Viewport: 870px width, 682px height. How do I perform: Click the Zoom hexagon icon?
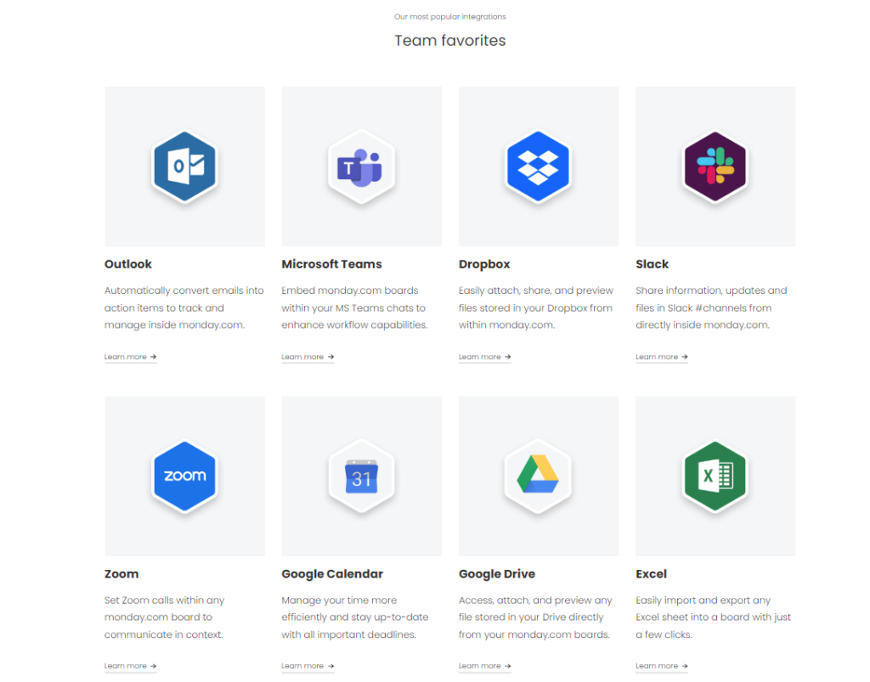click(x=184, y=476)
